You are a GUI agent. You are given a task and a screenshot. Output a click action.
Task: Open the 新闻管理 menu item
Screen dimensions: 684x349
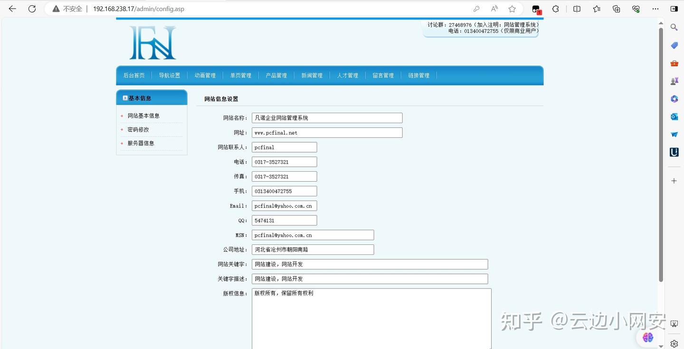click(312, 75)
